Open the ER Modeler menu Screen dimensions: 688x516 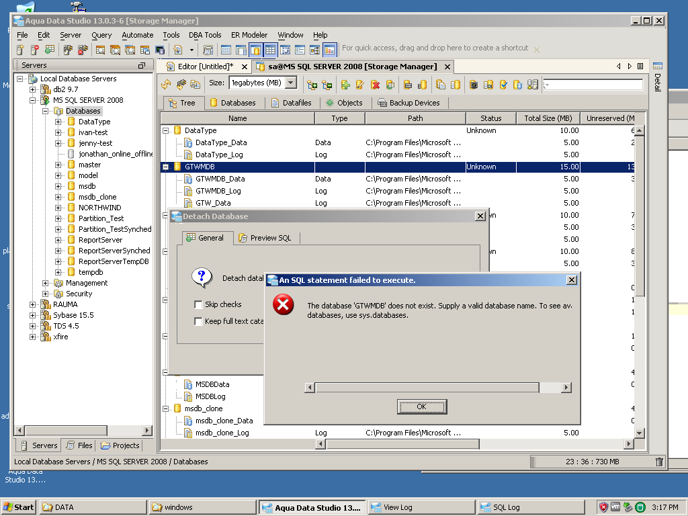pos(249,35)
